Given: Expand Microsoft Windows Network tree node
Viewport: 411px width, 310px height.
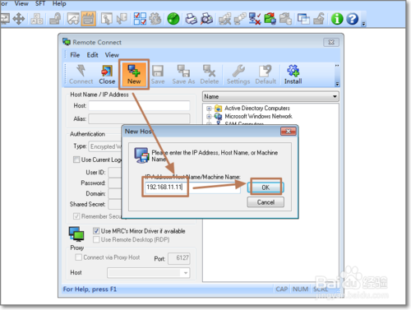Looking at the screenshot, I should click(x=209, y=117).
